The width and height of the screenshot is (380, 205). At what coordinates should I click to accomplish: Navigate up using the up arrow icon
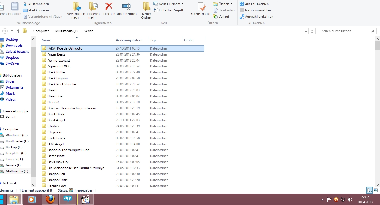[18, 31]
